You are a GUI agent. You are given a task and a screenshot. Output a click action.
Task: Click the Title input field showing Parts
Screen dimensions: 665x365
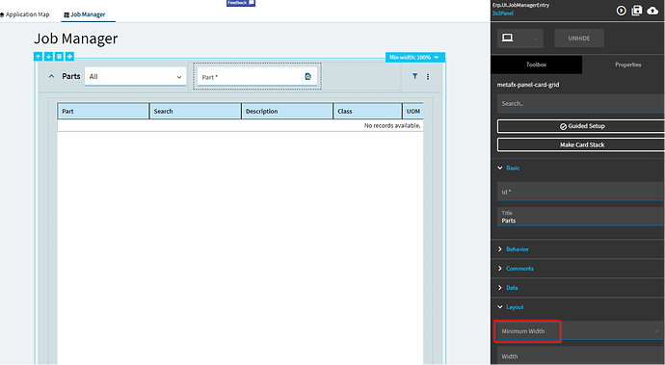click(x=581, y=217)
